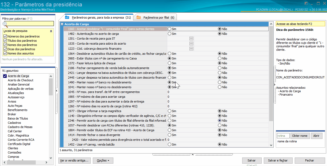Toggle Títulos dos parâmetros checkbox
This screenshot has width=327, height=166.
click(x=5, y=41)
